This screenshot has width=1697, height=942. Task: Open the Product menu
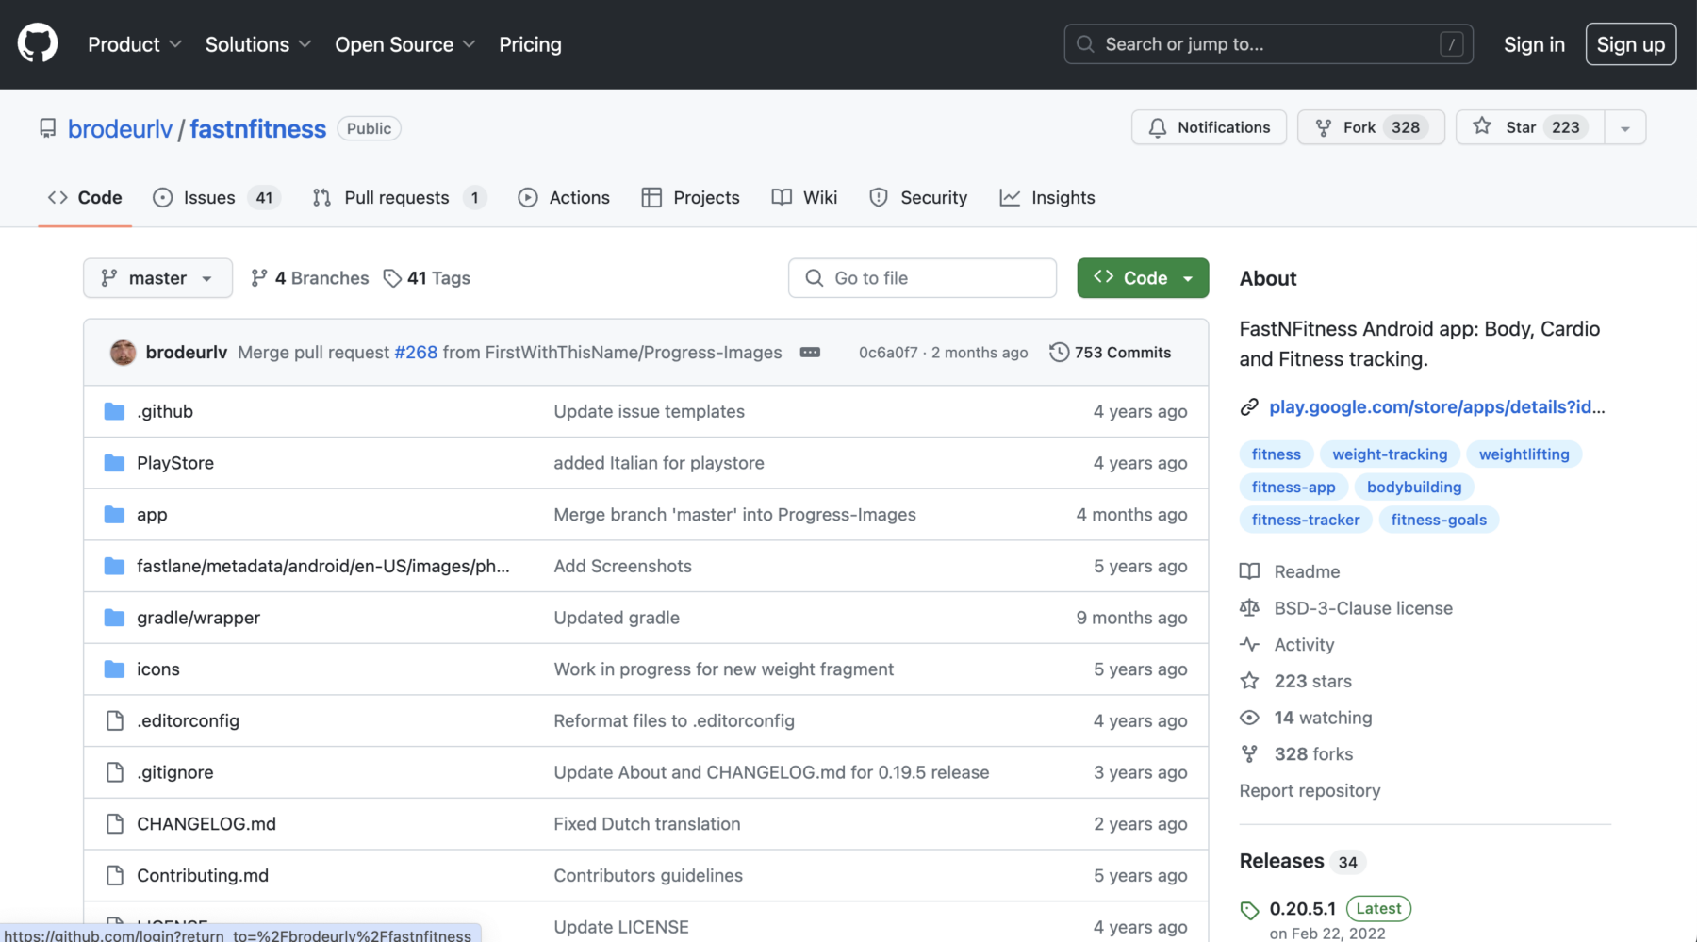pos(135,44)
